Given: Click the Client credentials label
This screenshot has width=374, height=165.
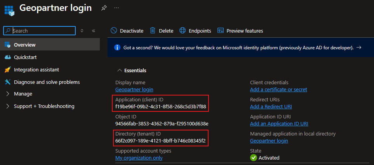Looking at the screenshot, I should click(x=269, y=82).
